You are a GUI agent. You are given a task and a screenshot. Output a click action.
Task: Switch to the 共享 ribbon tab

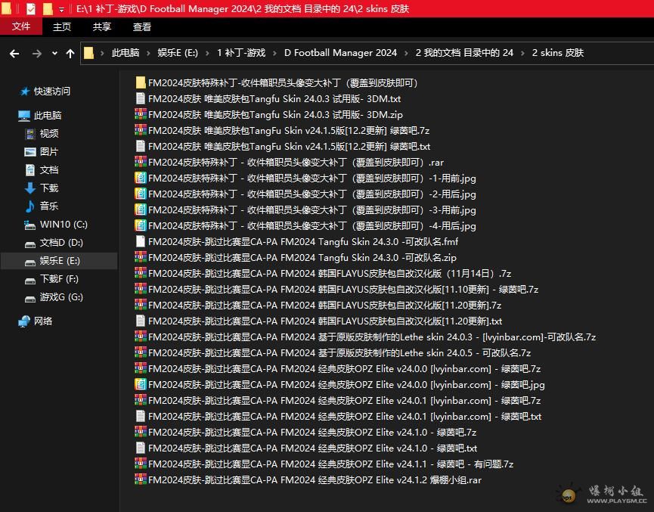click(x=102, y=26)
